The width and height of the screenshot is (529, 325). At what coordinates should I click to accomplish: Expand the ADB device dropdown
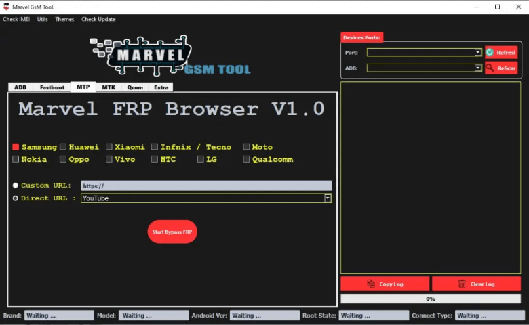click(x=477, y=68)
